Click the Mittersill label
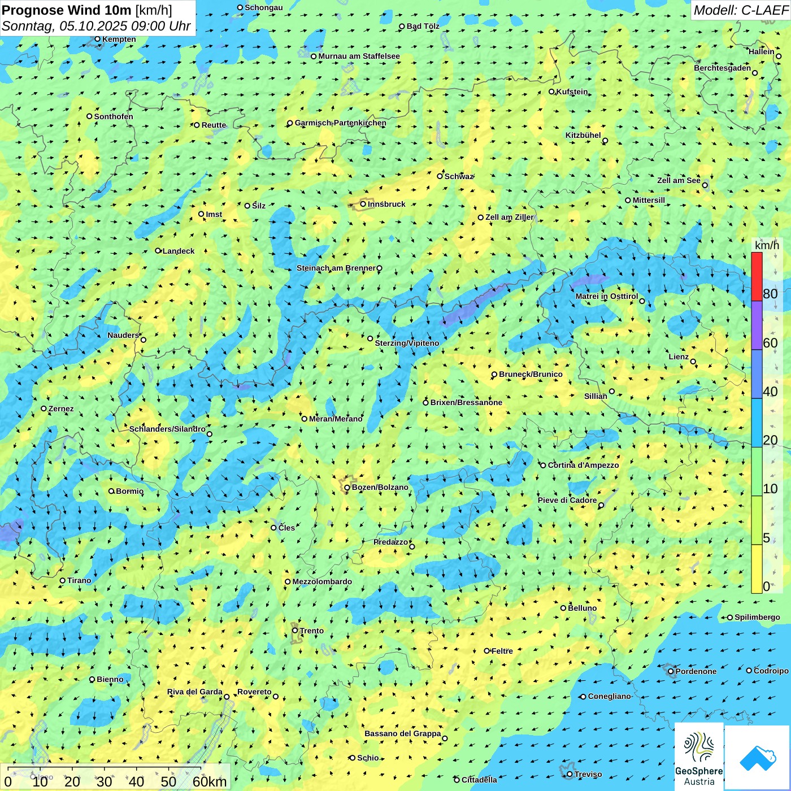This screenshot has width=791, height=791. 649,200
